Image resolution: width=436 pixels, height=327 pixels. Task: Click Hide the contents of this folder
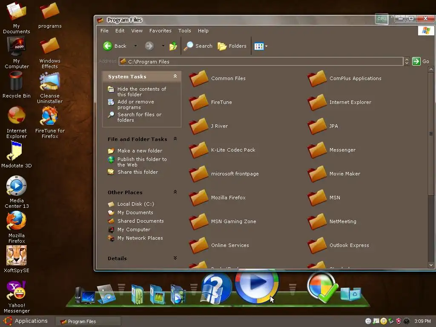pos(141,92)
